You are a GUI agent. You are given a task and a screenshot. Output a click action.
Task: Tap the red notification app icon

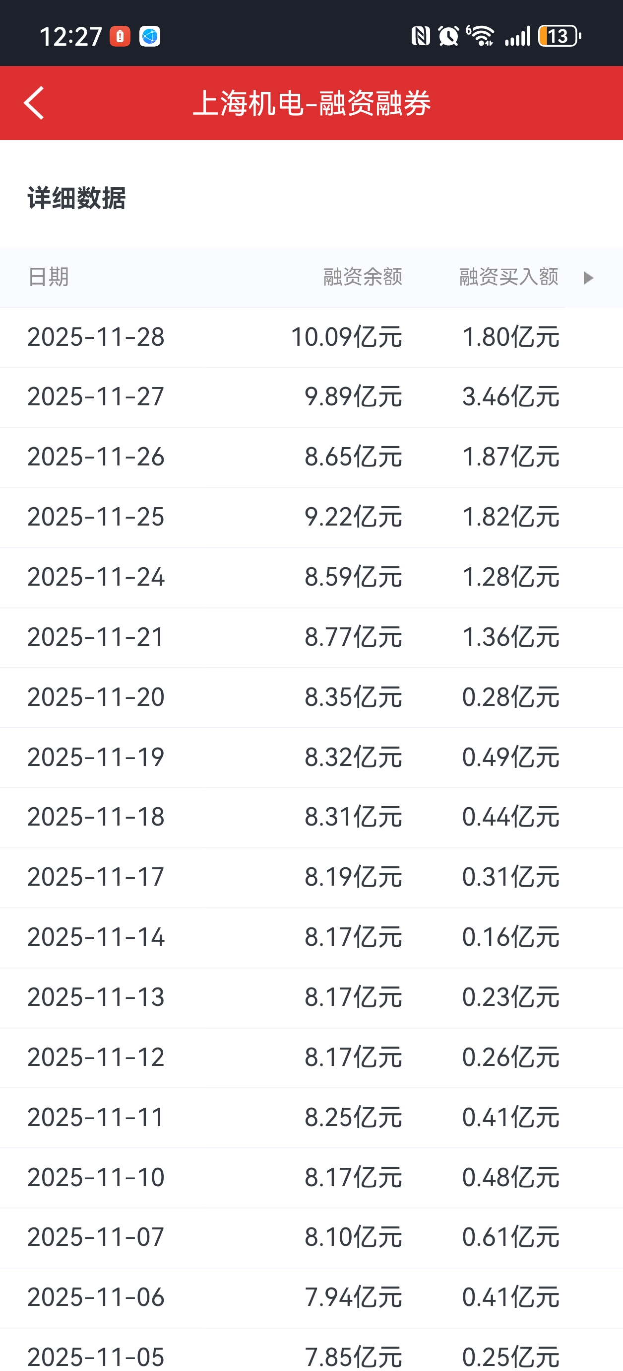point(120,36)
